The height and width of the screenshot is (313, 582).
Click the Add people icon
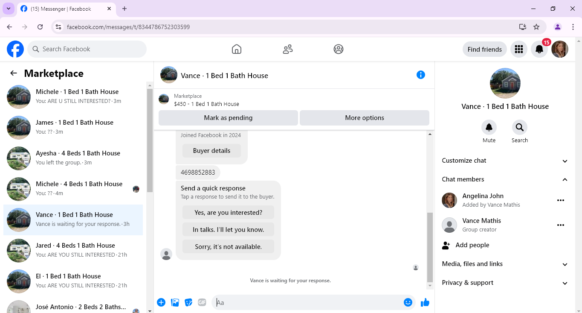point(446,245)
